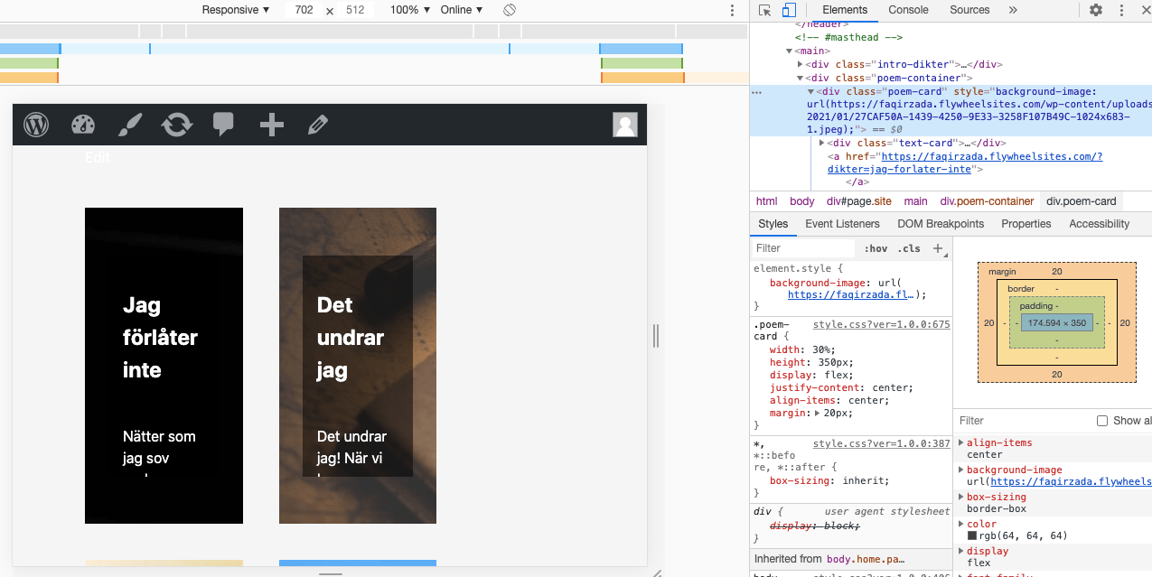Select the Event Listeners subtab
The image size is (1152, 577).
click(x=842, y=224)
